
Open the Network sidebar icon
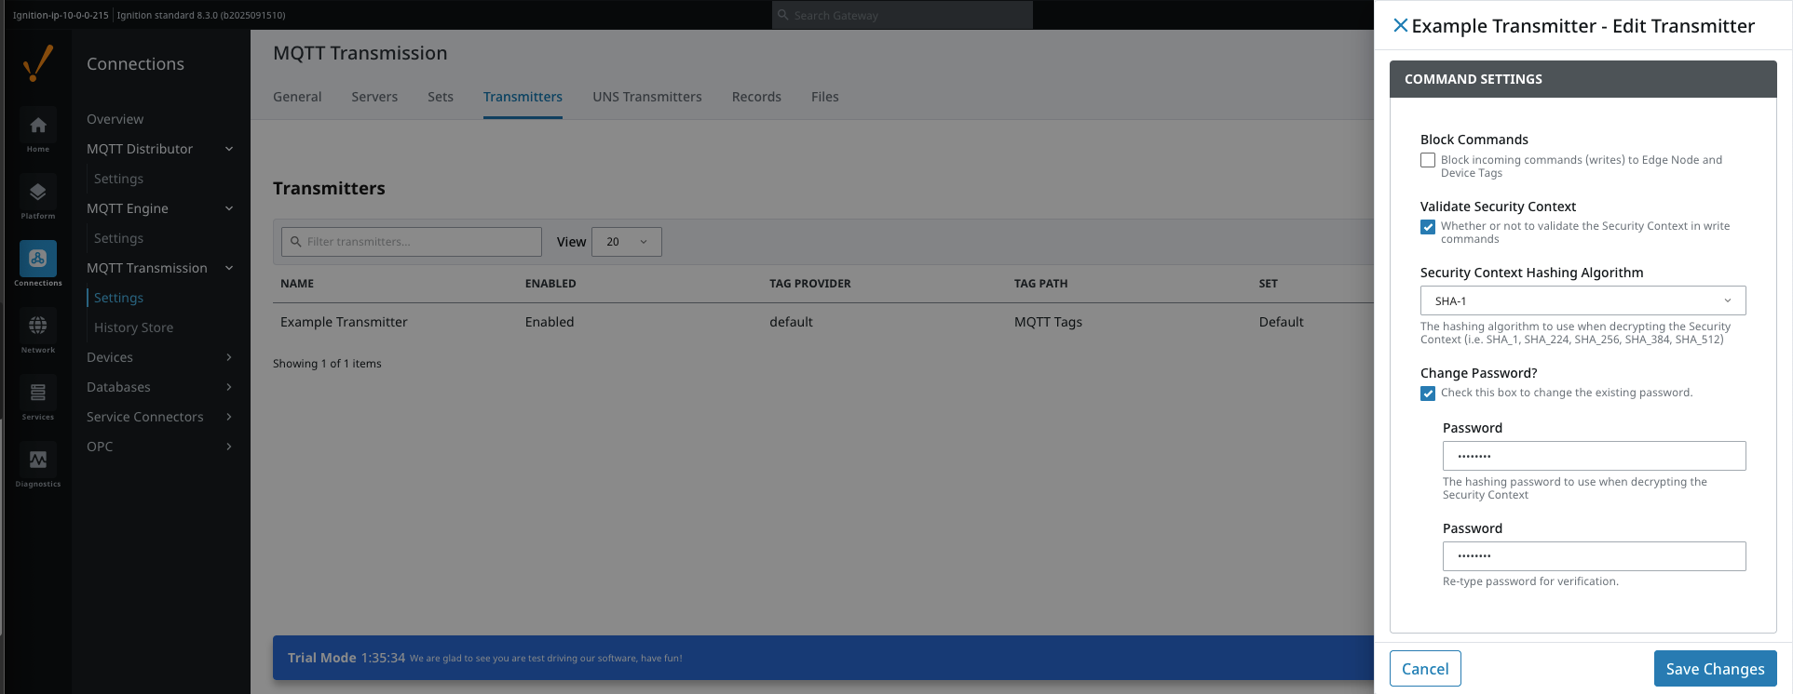click(x=38, y=327)
